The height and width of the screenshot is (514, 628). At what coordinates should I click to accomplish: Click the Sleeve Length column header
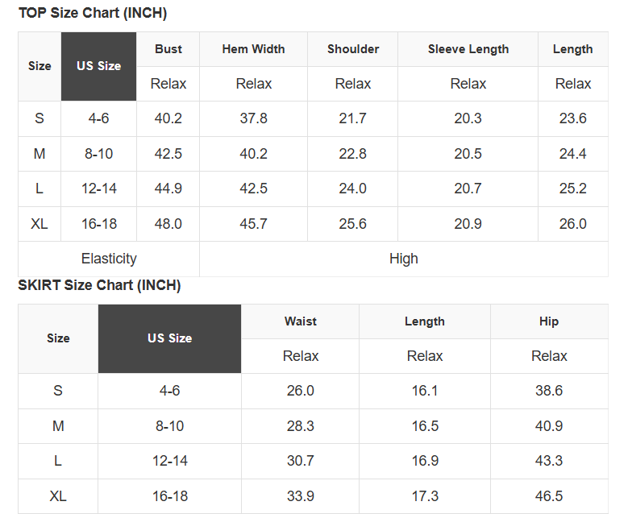pyautogui.click(x=468, y=49)
